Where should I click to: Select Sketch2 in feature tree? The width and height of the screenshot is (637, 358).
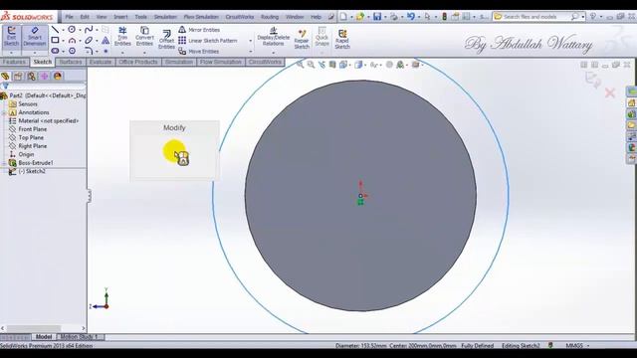click(32, 171)
